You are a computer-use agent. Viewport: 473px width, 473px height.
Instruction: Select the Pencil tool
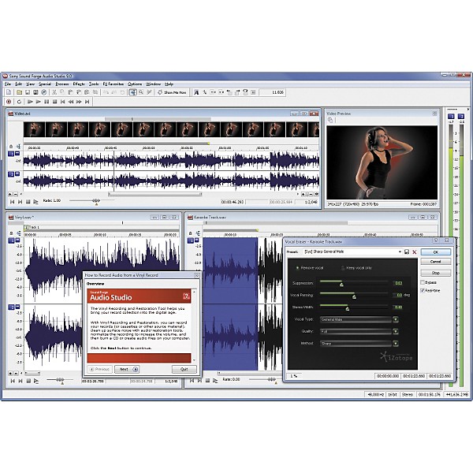pyautogui.click(x=149, y=92)
